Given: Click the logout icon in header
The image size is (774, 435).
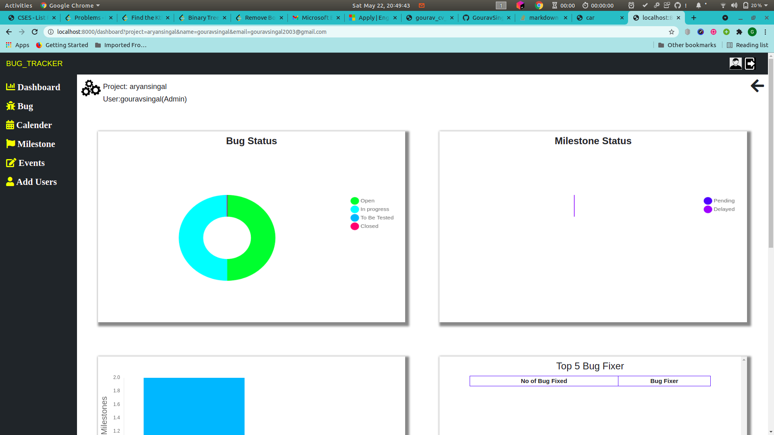Looking at the screenshot, I should coord(750,64).
